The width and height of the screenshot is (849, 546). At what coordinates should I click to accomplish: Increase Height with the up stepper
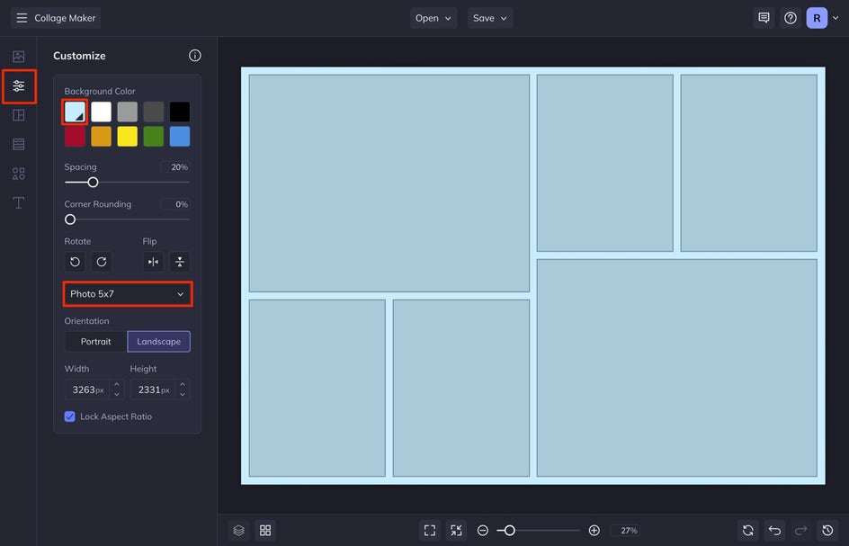[x=183, y=385]
